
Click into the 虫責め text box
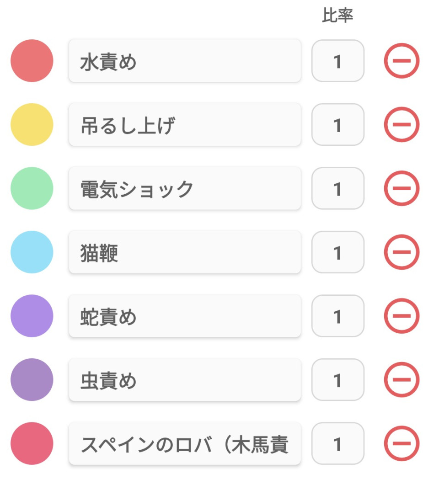pyautogui.click(x=185, y=379)
